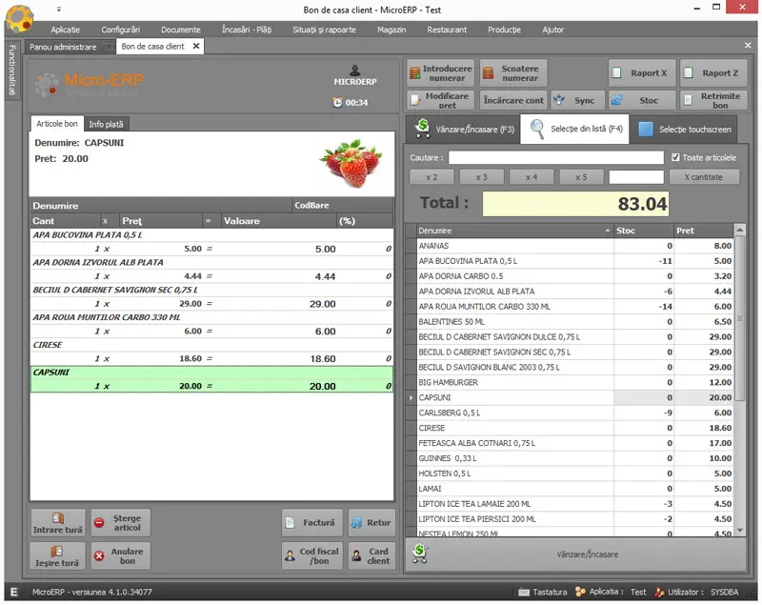Click the timer clock icon
The image size is (762, 605).
coord(337,102)
